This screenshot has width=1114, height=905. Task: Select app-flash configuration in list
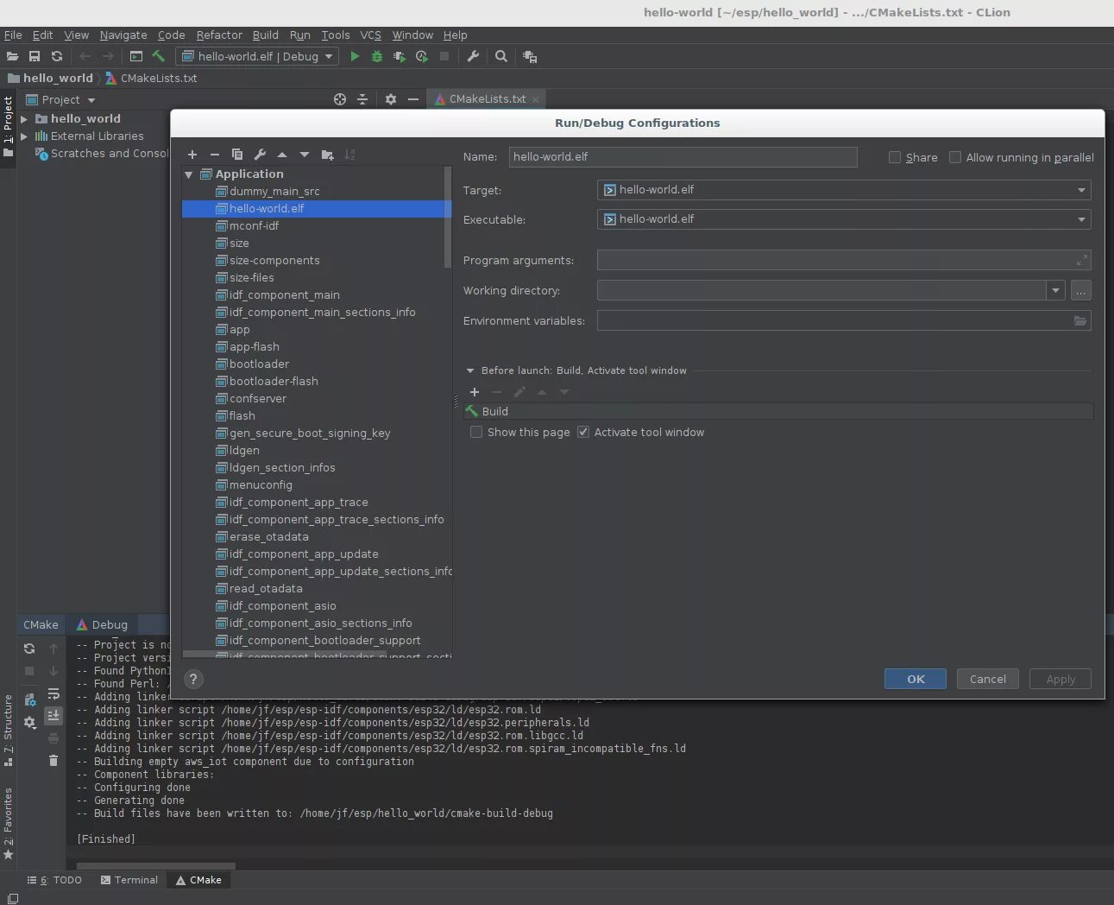(254, 347)
